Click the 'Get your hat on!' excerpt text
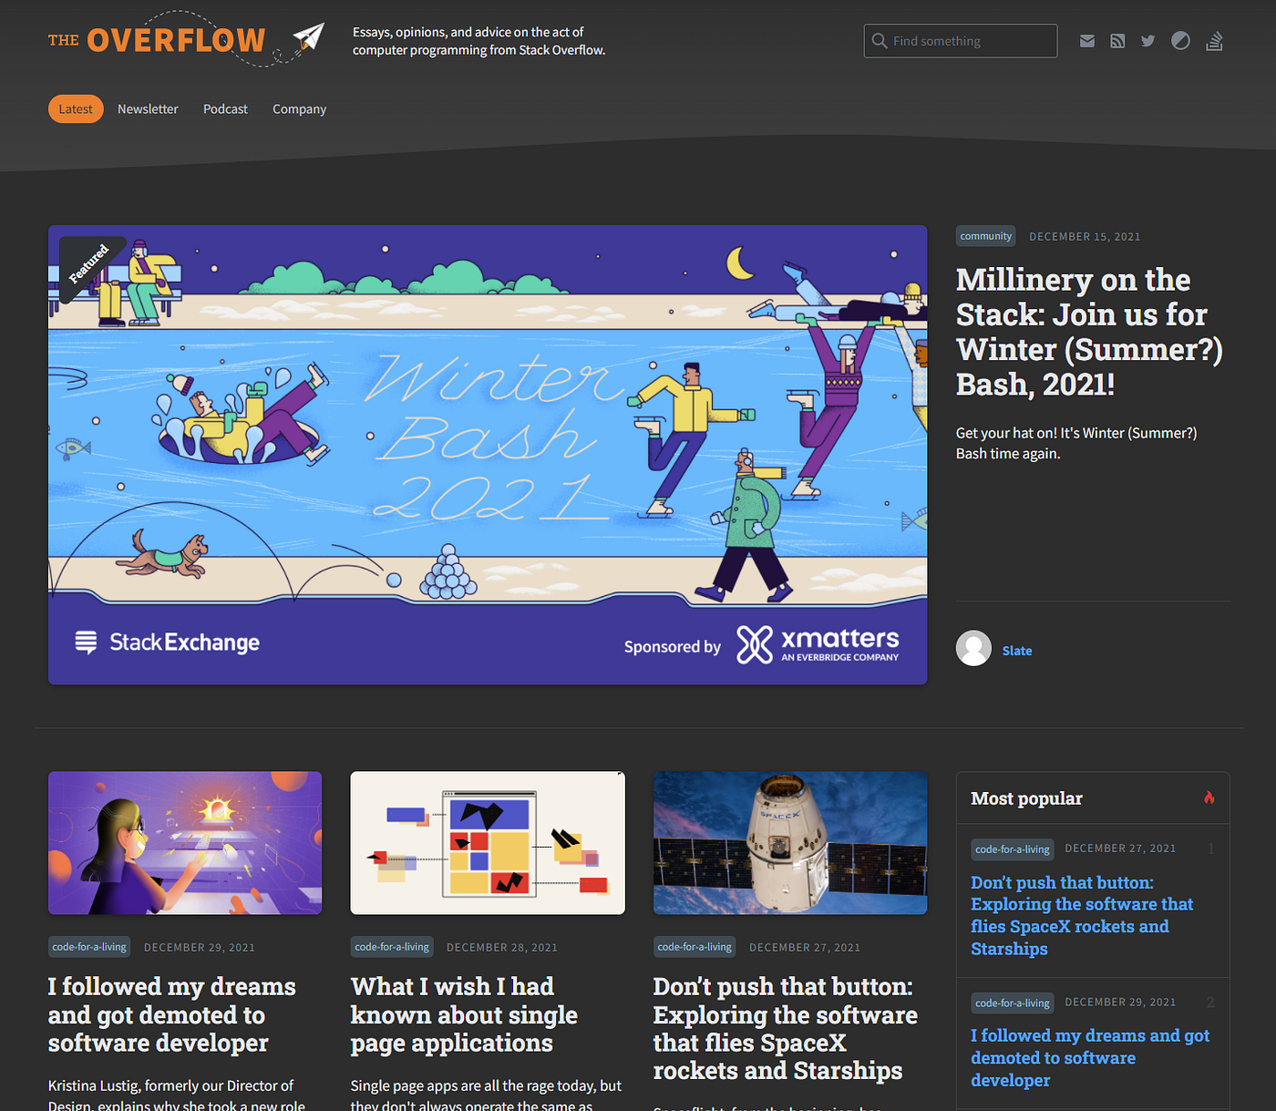The width and height of the screenshot is (1276, 1111). point(1076,443)
